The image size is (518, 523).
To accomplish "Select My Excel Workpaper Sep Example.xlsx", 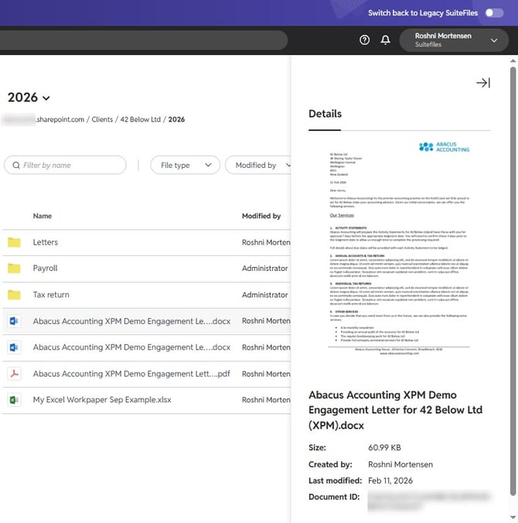I will coord(102,399).
